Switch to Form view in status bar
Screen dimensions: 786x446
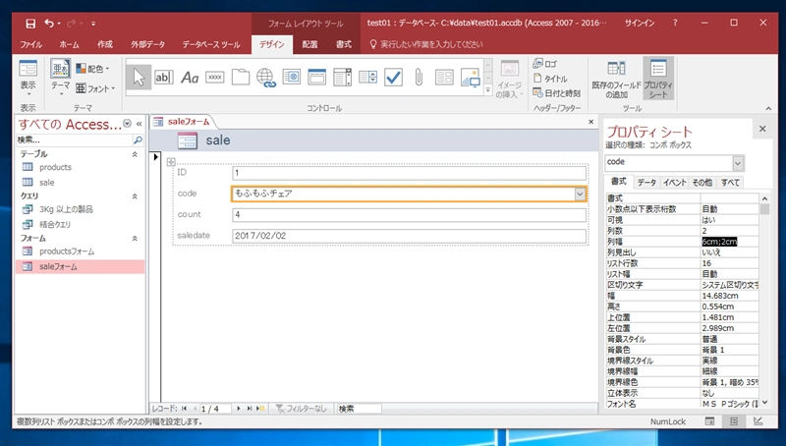[x=709, y=422]
